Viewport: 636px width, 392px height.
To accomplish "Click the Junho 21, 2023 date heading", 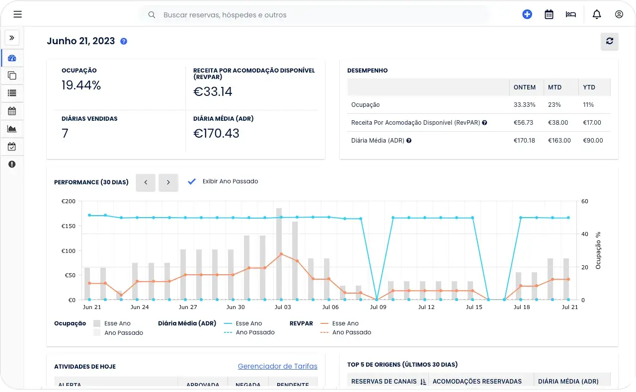I will [80, 41].
